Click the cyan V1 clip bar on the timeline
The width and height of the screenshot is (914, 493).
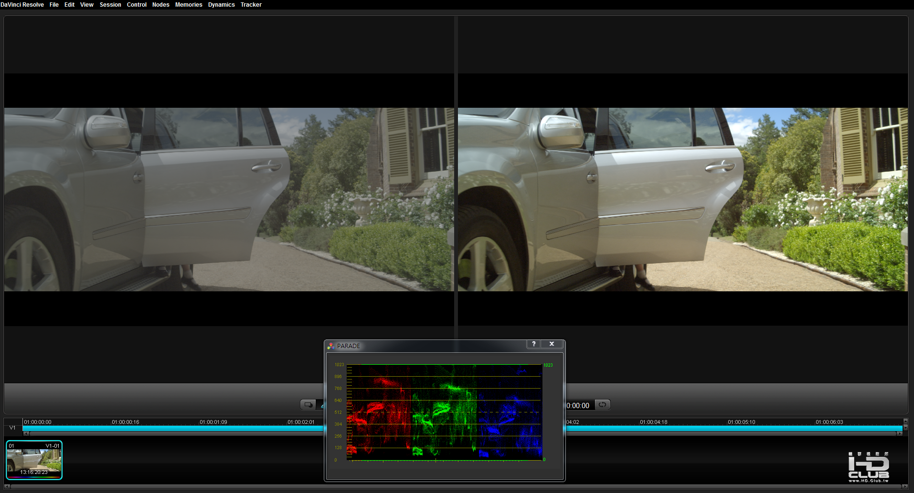172,428
